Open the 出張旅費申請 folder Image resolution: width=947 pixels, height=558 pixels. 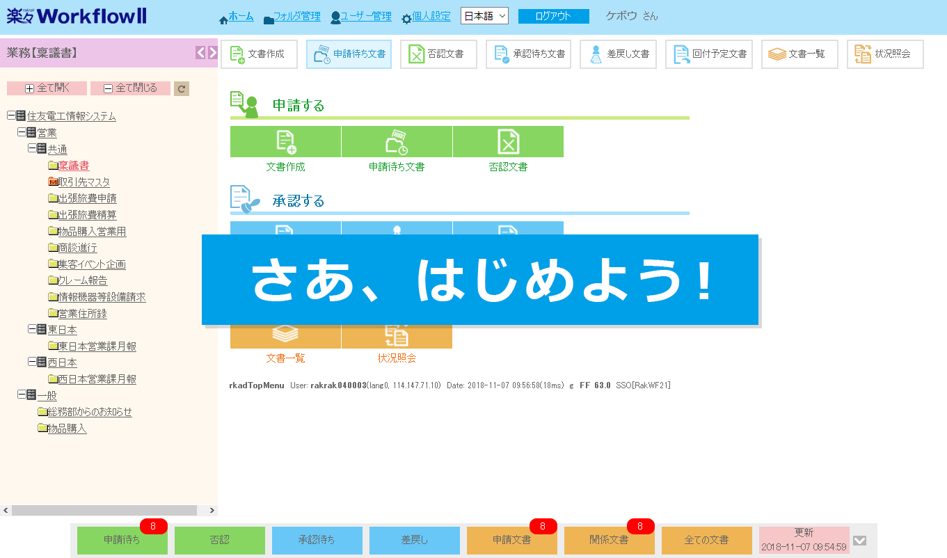pos(87,198)
